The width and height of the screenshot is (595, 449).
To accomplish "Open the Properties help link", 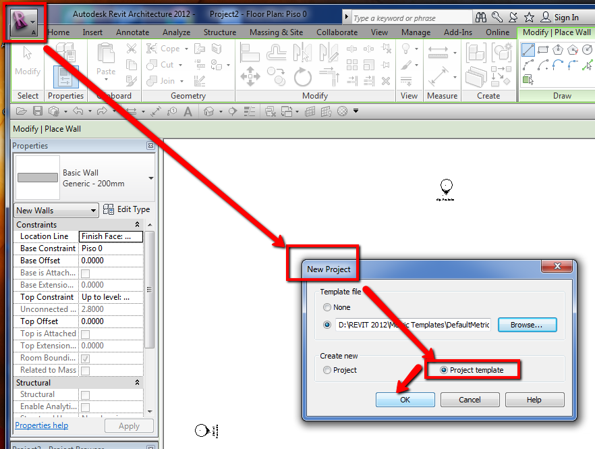I will [x=42, y=425].
